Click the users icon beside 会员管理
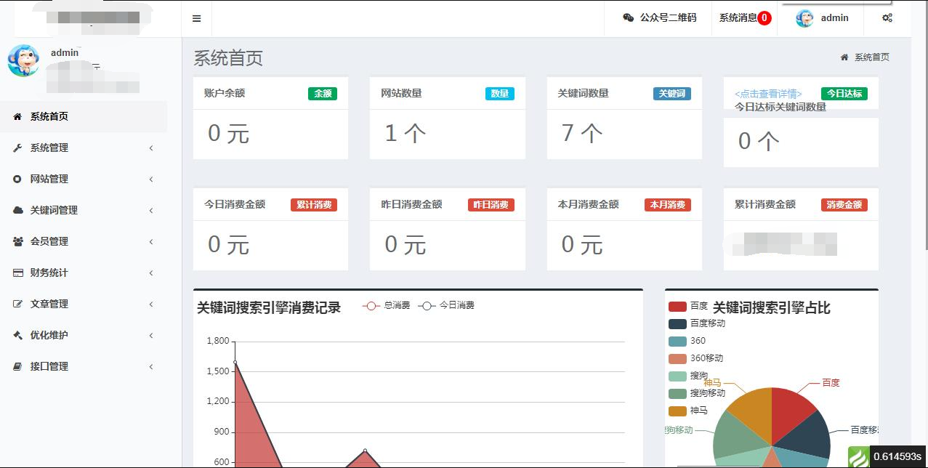Viewport: 928px width, 468px height. pyautogui.click(x=19, y=241)
